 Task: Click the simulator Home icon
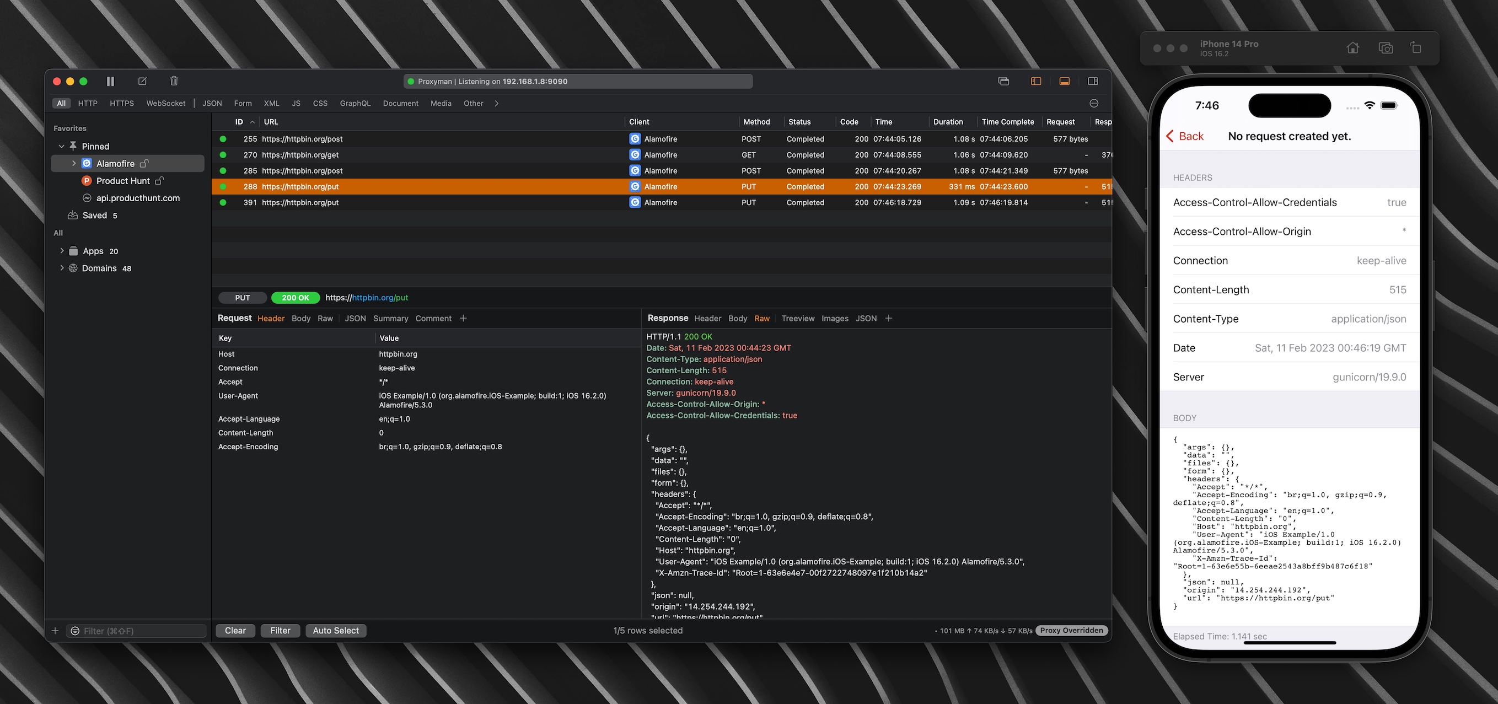coord(1352,49)
